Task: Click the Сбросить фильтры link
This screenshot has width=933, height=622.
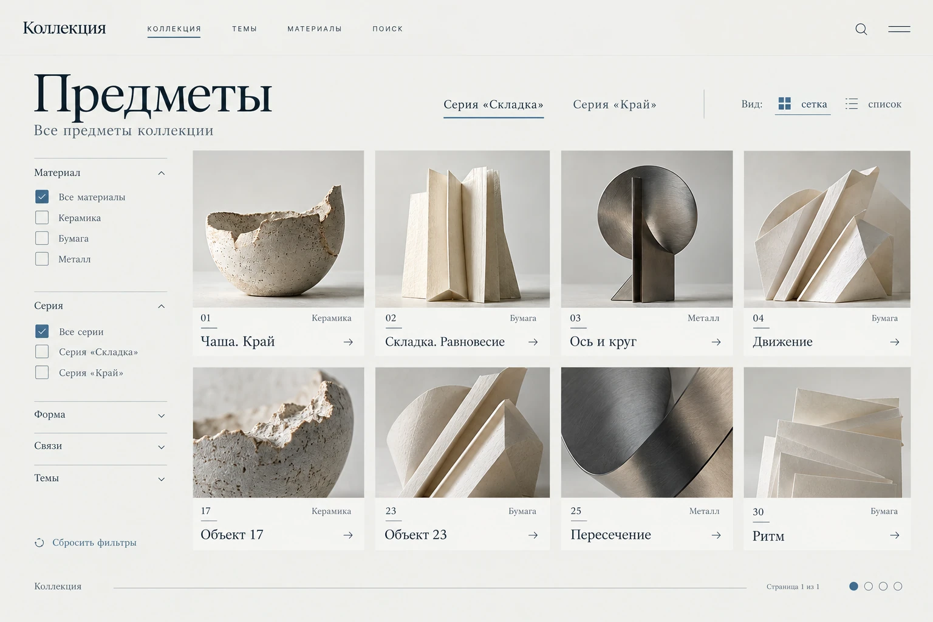Action: [x=94, y=542]
